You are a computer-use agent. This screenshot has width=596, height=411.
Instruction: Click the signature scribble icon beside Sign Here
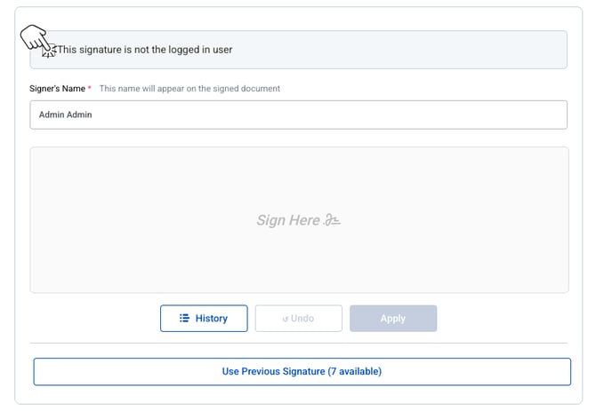tap(333, 220)
